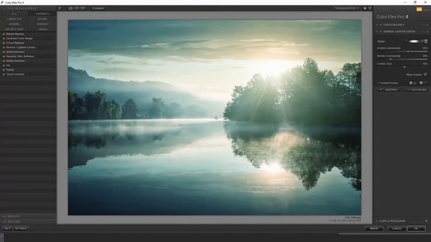Click the background color lightbulb icon
431x242 pixels.
[365, 8]
